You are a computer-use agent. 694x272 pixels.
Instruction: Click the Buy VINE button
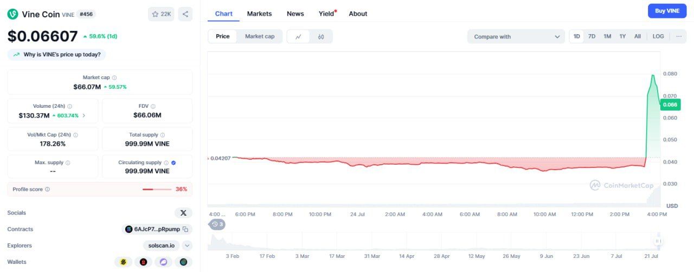667,11
